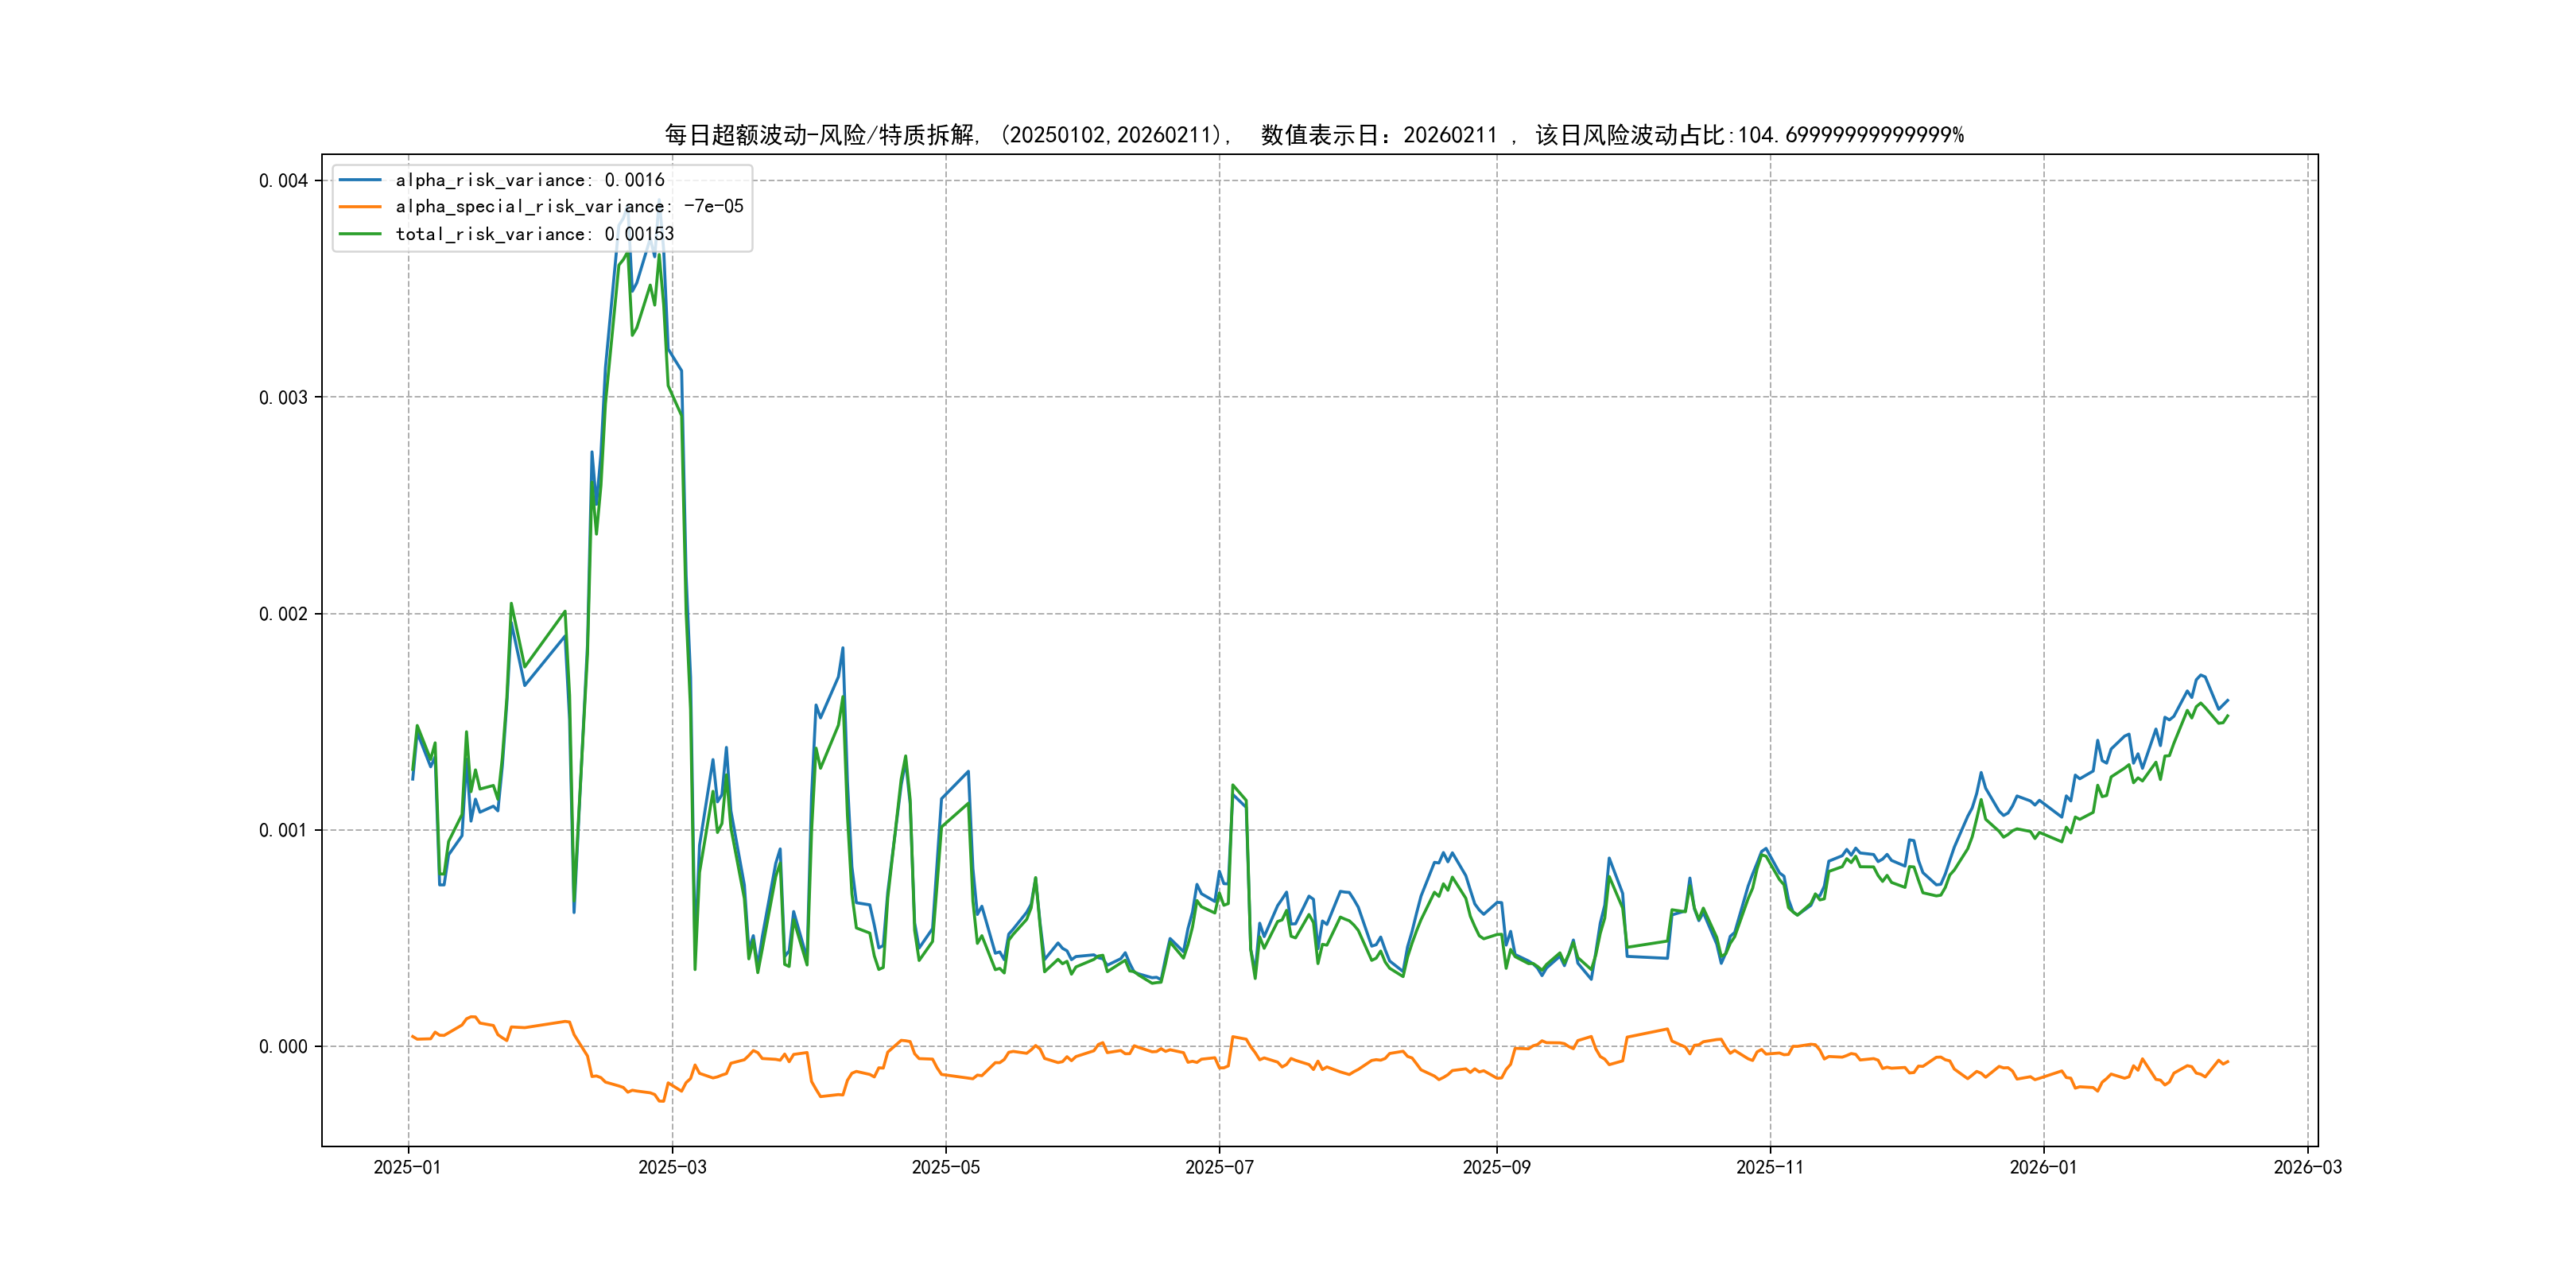The image size is (2576, 1288).
Task: Click the green total_risk_variance legend line
Action: (x=360, y=234)
